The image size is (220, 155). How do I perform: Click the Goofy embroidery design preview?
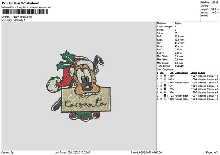click(78, 86)
